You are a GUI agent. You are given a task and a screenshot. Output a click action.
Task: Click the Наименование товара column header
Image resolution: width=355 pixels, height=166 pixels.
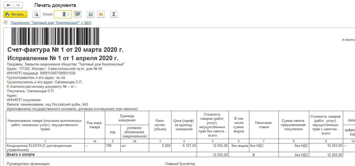[x=45, y=125]
